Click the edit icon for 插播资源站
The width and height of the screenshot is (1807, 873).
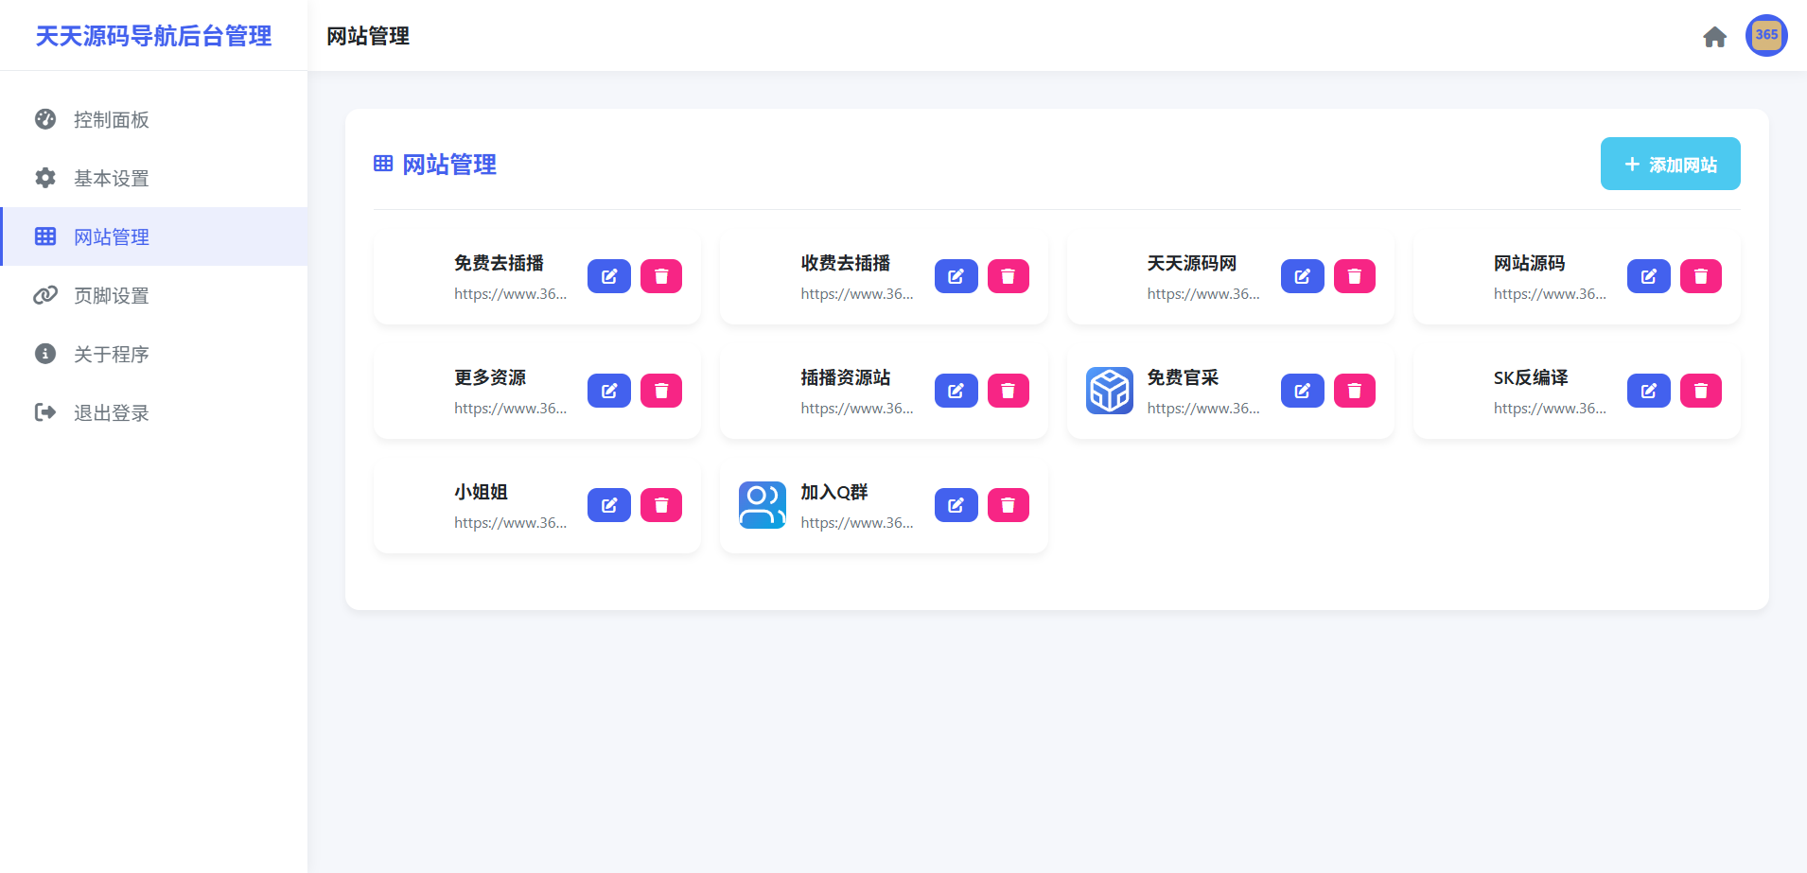(x=956, y=390)
